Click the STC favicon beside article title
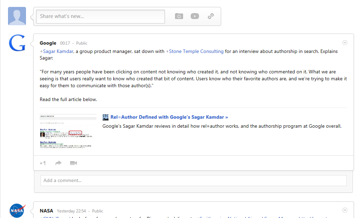 105,117
